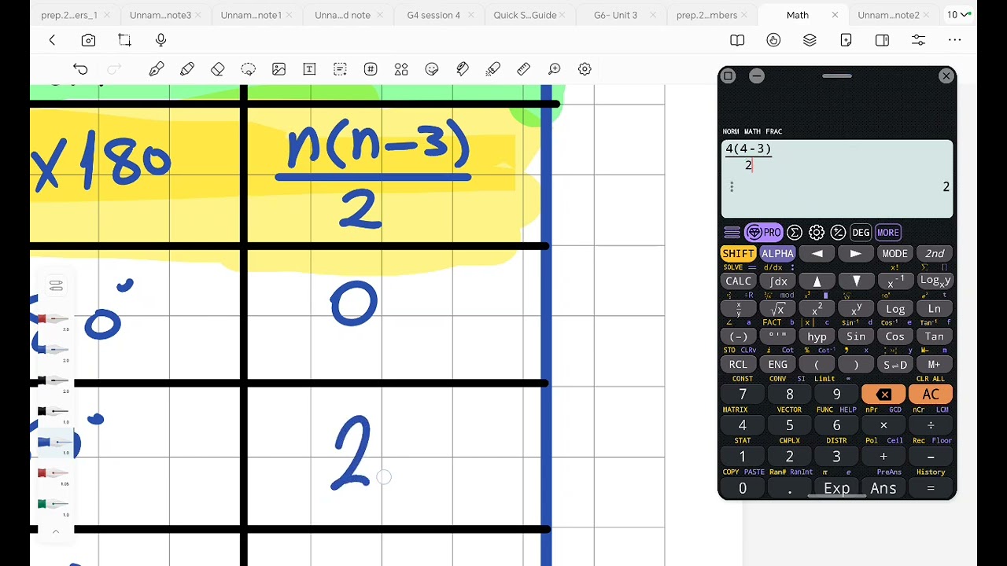The height and width of the screenshot is (566, 1007).
Task: Open toolbar settings gear
Action: click(x=585, y=69)
